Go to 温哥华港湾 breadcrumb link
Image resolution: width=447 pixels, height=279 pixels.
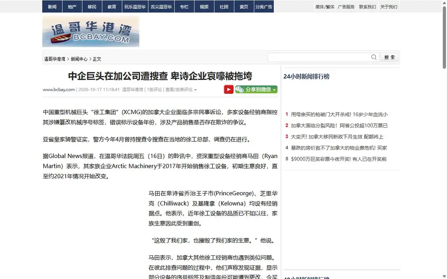tap(54, 59)
